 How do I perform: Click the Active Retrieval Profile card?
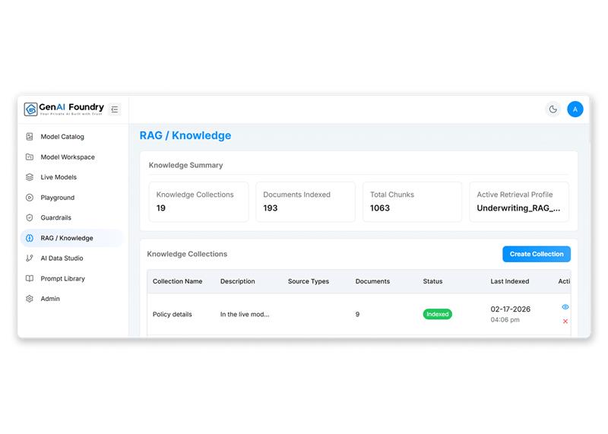coord(518,201)
